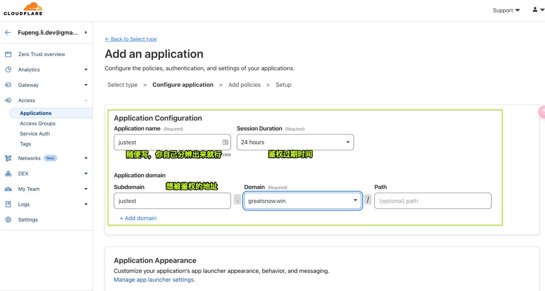Click the Logs document icon
This screenshot has width=545, height=291.
click(x=8, y=204)
